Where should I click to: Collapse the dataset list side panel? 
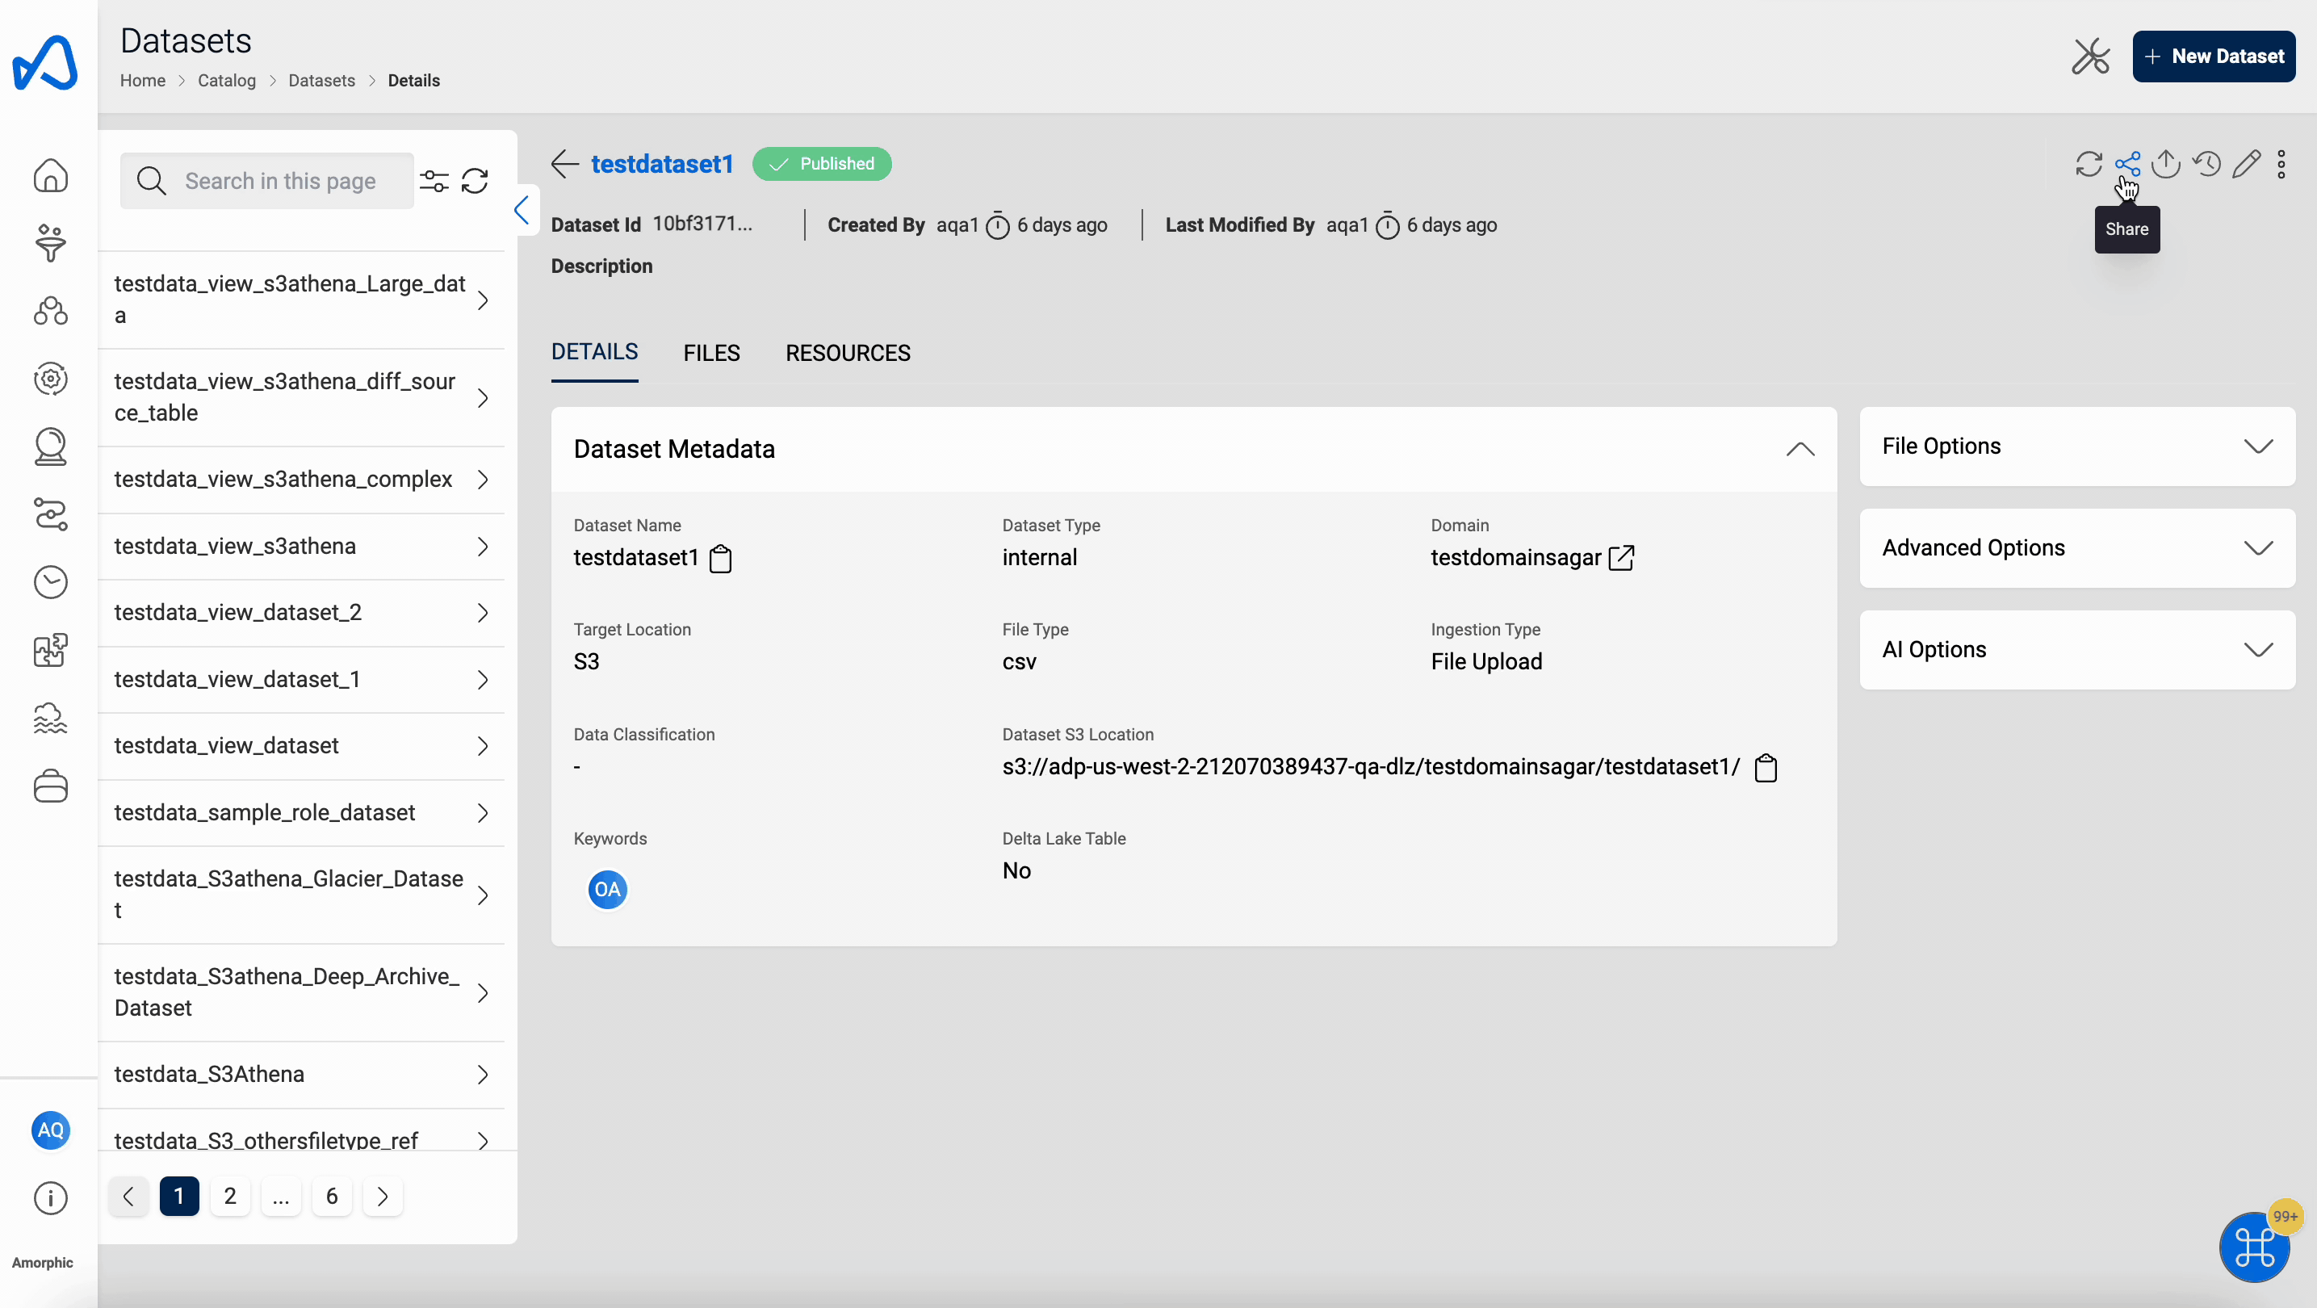click(522, 211)
